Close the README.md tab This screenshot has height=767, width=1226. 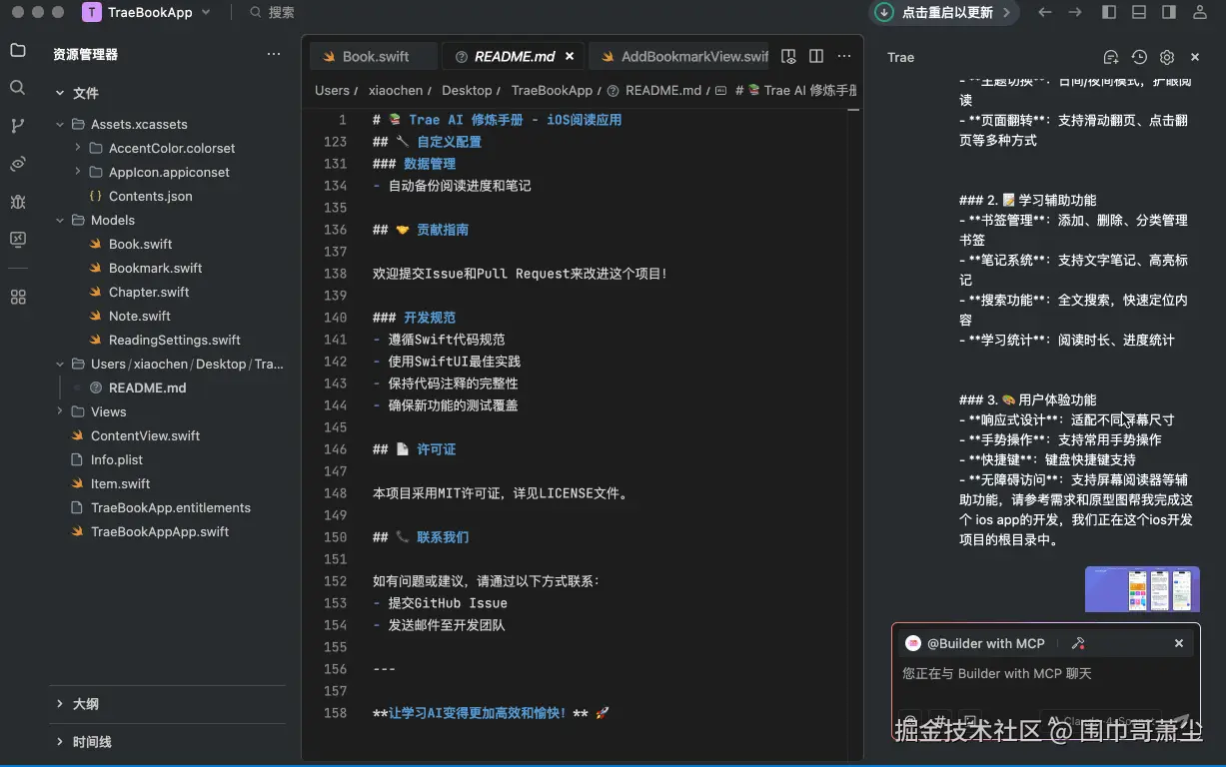click(x=571, y=56)
